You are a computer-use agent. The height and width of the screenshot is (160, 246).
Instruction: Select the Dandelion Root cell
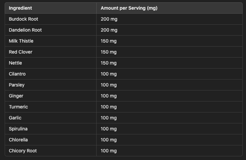(x=25, y=30)
